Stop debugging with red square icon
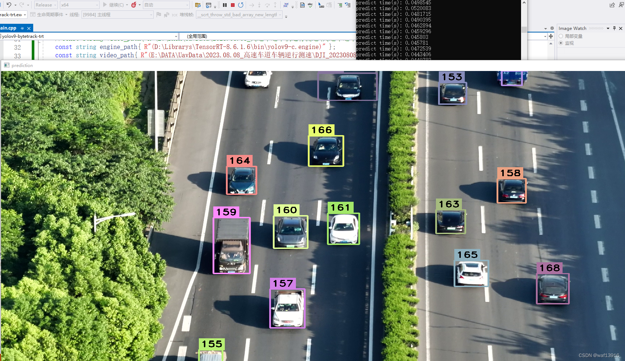Viewport: 625px width, 361px height. (233, 5)
